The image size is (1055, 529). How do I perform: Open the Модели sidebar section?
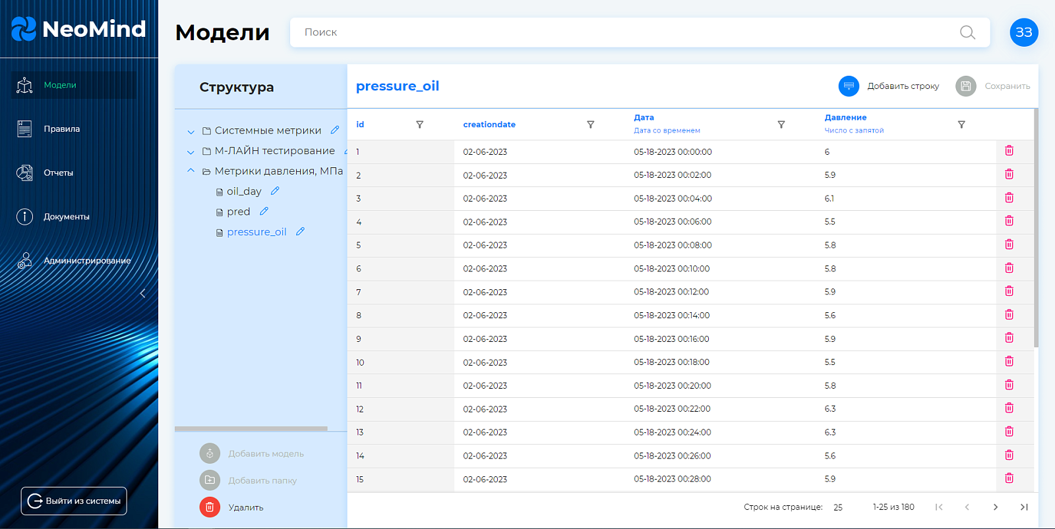pyautogui.click(x=74, y=85)
